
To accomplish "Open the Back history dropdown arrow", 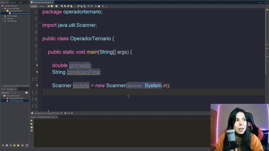I will pyautogui.click(x=54, y=6).
